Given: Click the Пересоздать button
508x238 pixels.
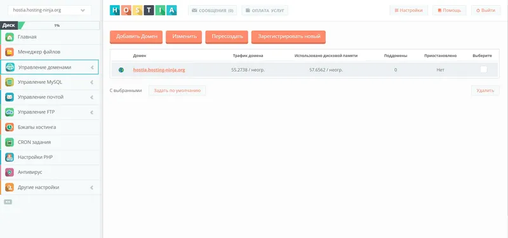Looking at the screenshot, I should [x=227, y=37].
